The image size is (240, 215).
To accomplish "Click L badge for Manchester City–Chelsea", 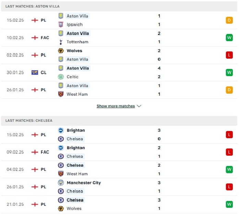I will coord(229,187).
